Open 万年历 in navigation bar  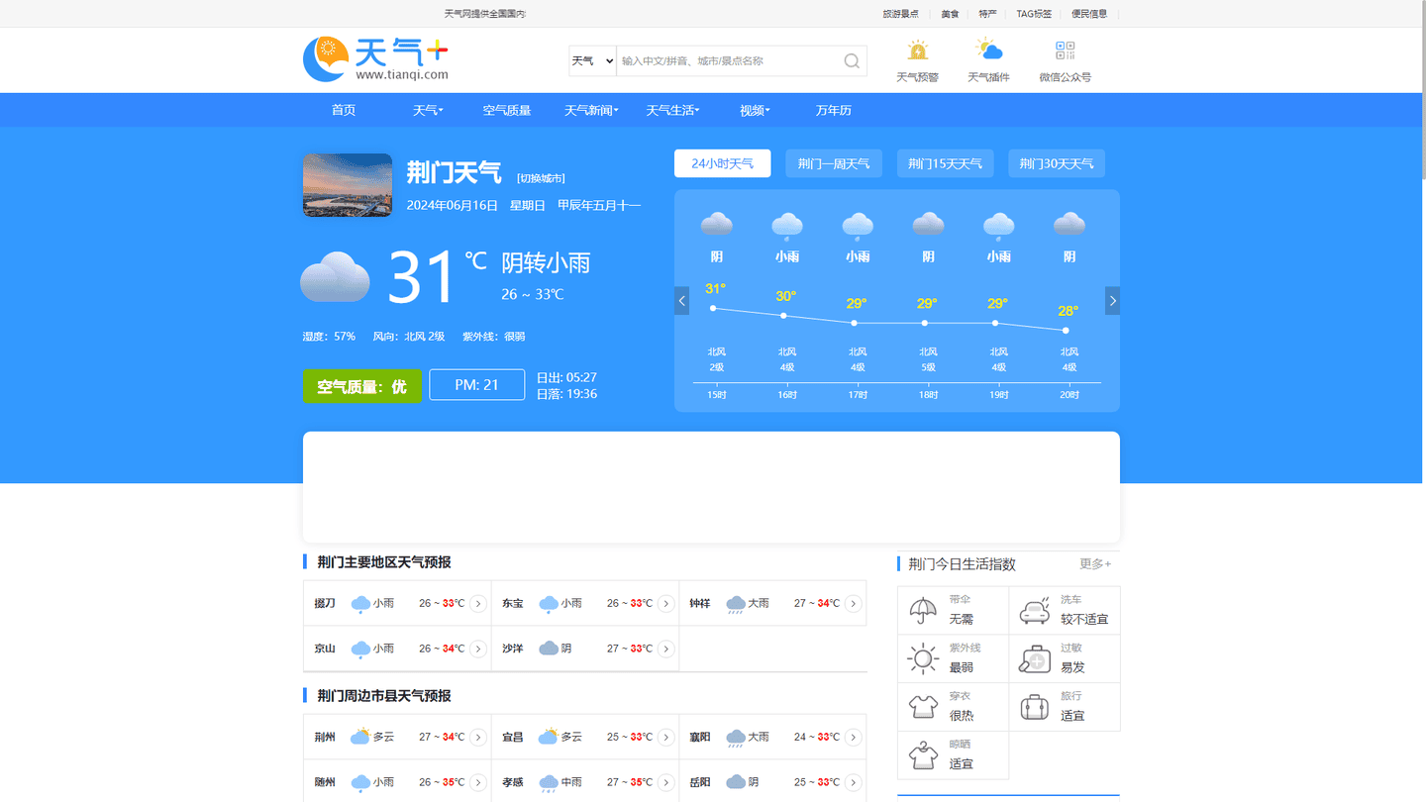click(834, 110)
